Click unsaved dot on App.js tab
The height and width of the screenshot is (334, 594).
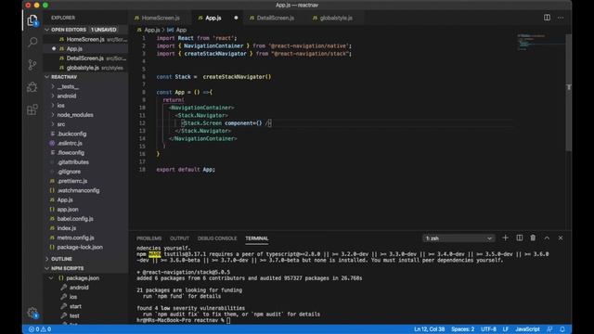coord(236,18)
